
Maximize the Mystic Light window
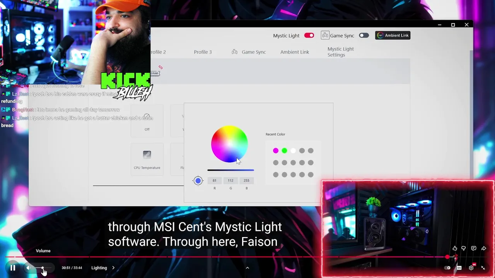453,25
